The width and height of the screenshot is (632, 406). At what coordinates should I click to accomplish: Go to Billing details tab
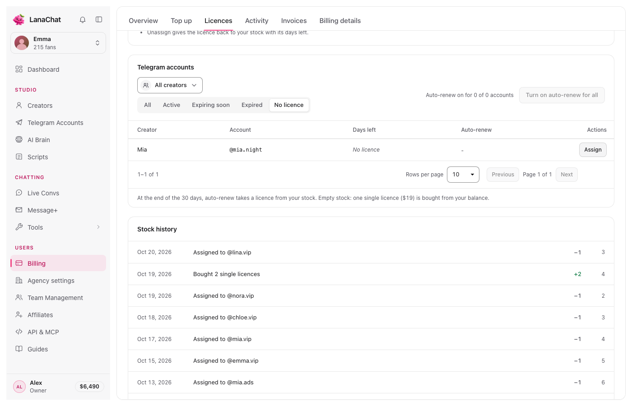pyautogui.click(x=340, y=21)
